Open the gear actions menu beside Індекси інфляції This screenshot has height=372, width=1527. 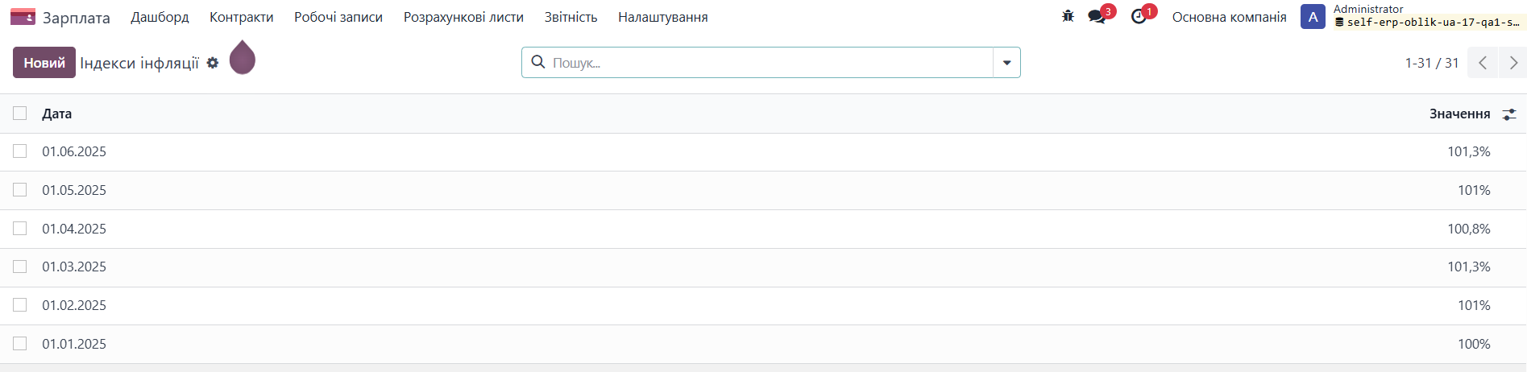pos(213,63)
